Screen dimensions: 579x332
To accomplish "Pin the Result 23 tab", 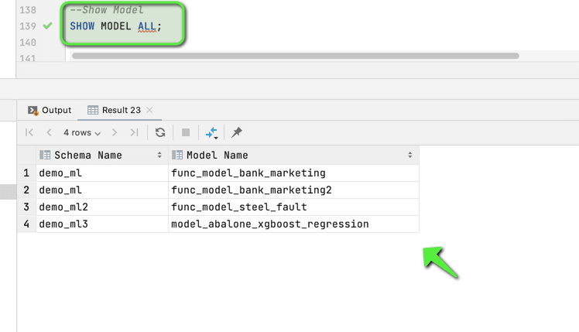I will [x=237, y=132].
